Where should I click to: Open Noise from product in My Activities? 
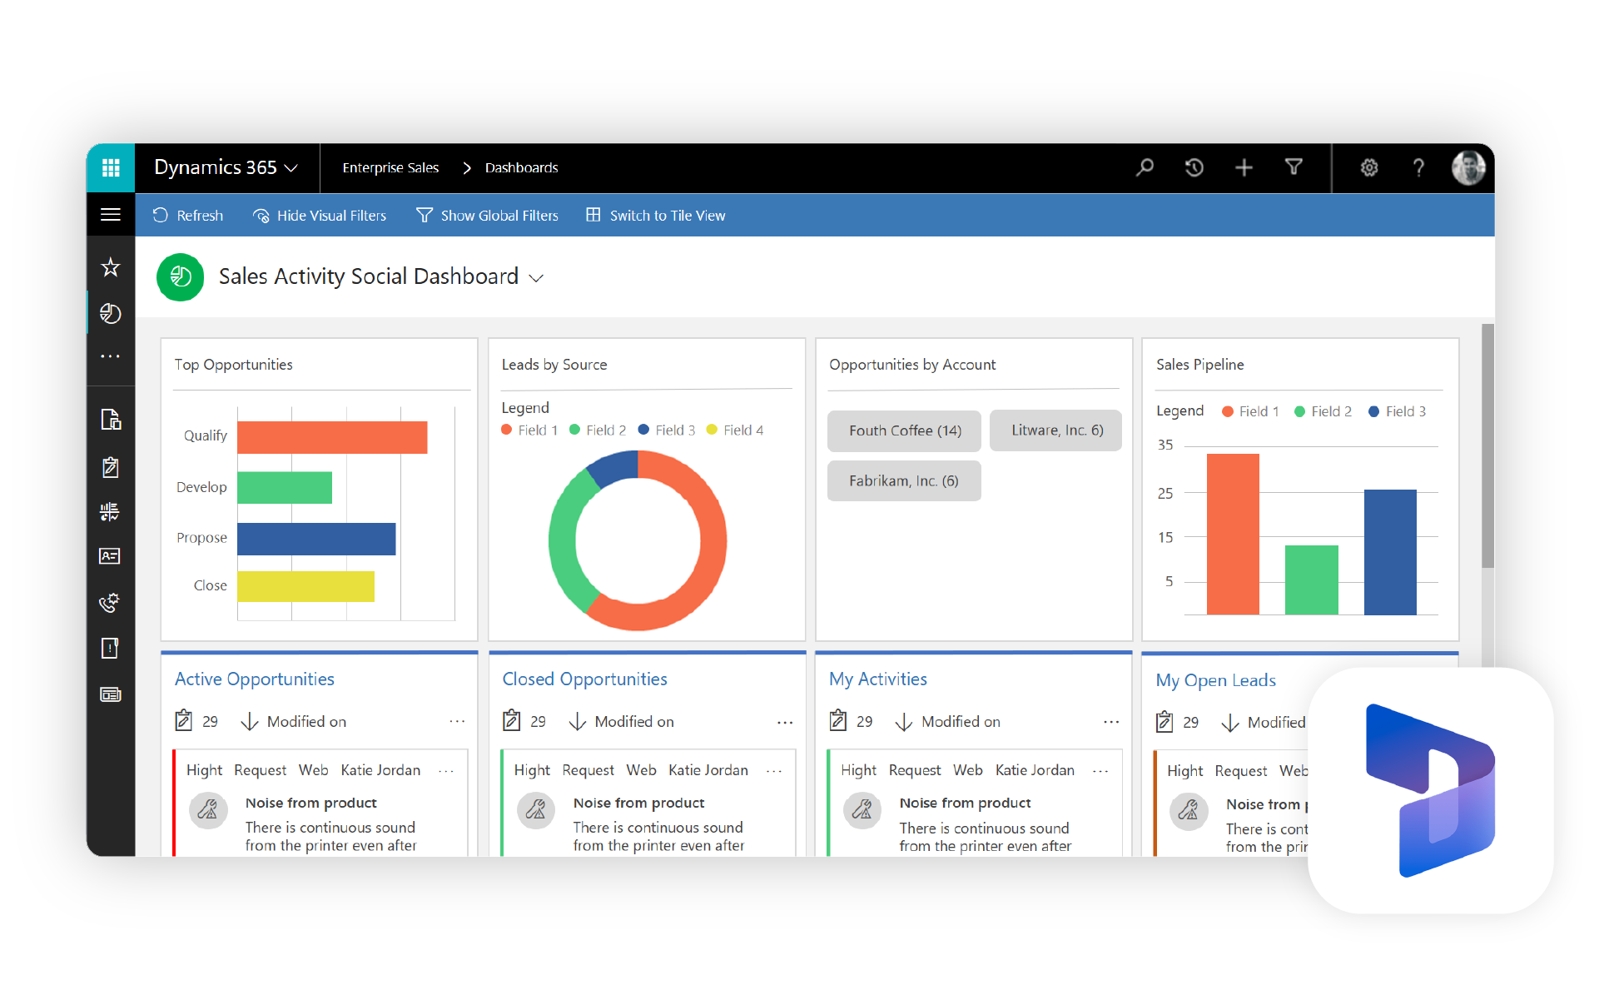coord(965,803)
